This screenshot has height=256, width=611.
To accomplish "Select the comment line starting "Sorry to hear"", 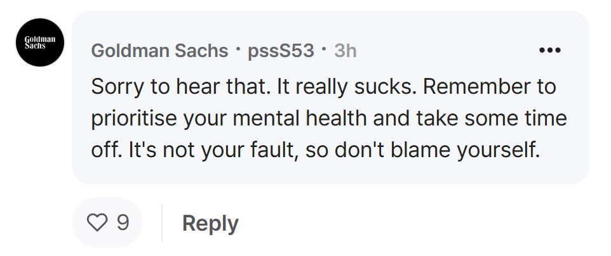I will (323, 87).
